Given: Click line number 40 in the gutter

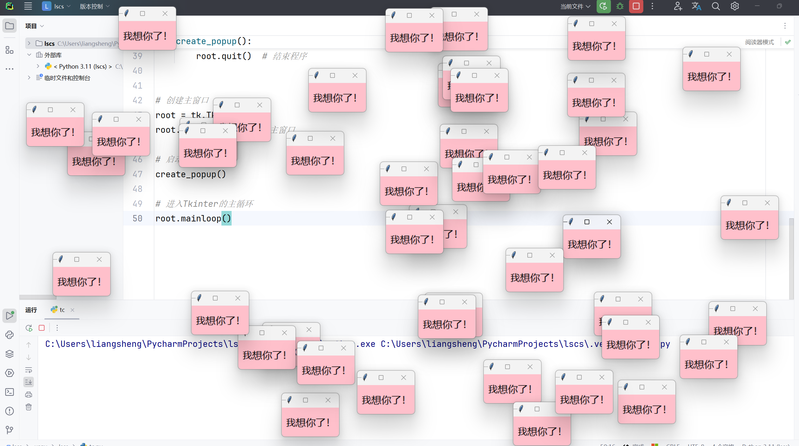Looking at the screenshot, I should pyautogui.click(x=137, y=71).
